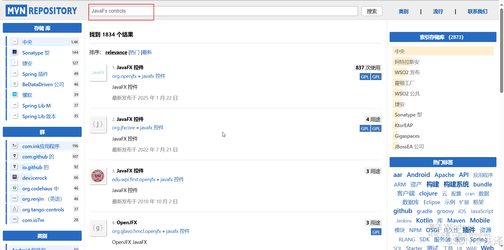Select Gigaspaces in indexed repositories
Viewport: 504px width, 250px height.
tap(407, 136)
